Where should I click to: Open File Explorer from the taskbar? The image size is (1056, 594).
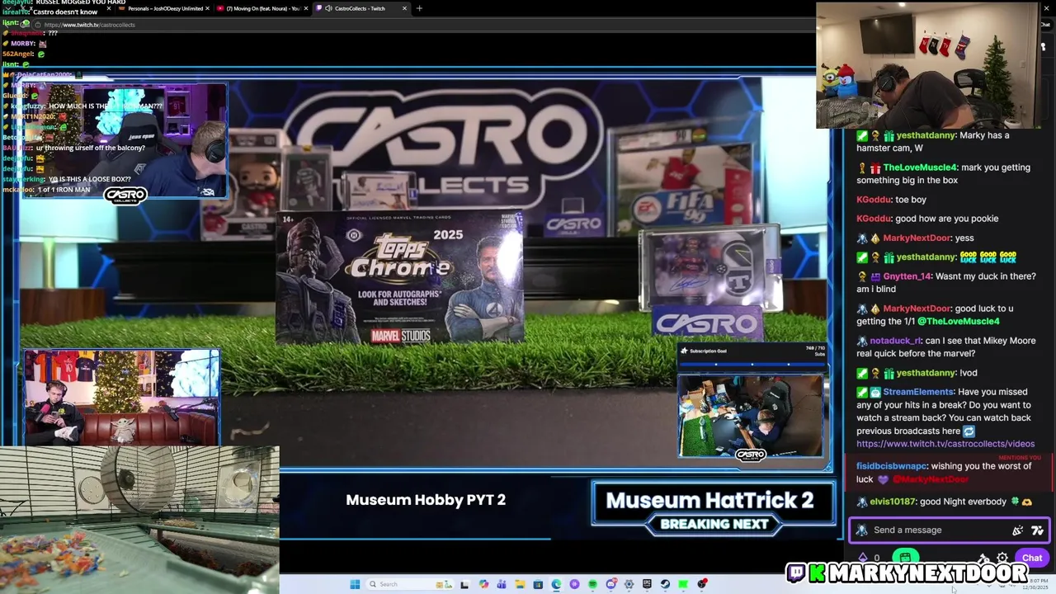520,584
